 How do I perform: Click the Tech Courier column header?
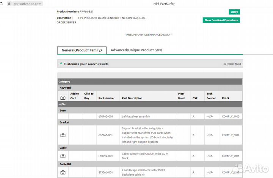click(x=211, y=96)
